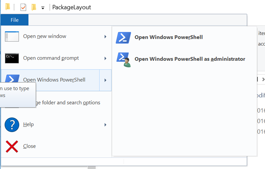Open the Customize Quick Access Toolbar dropdown

(43, 8)
